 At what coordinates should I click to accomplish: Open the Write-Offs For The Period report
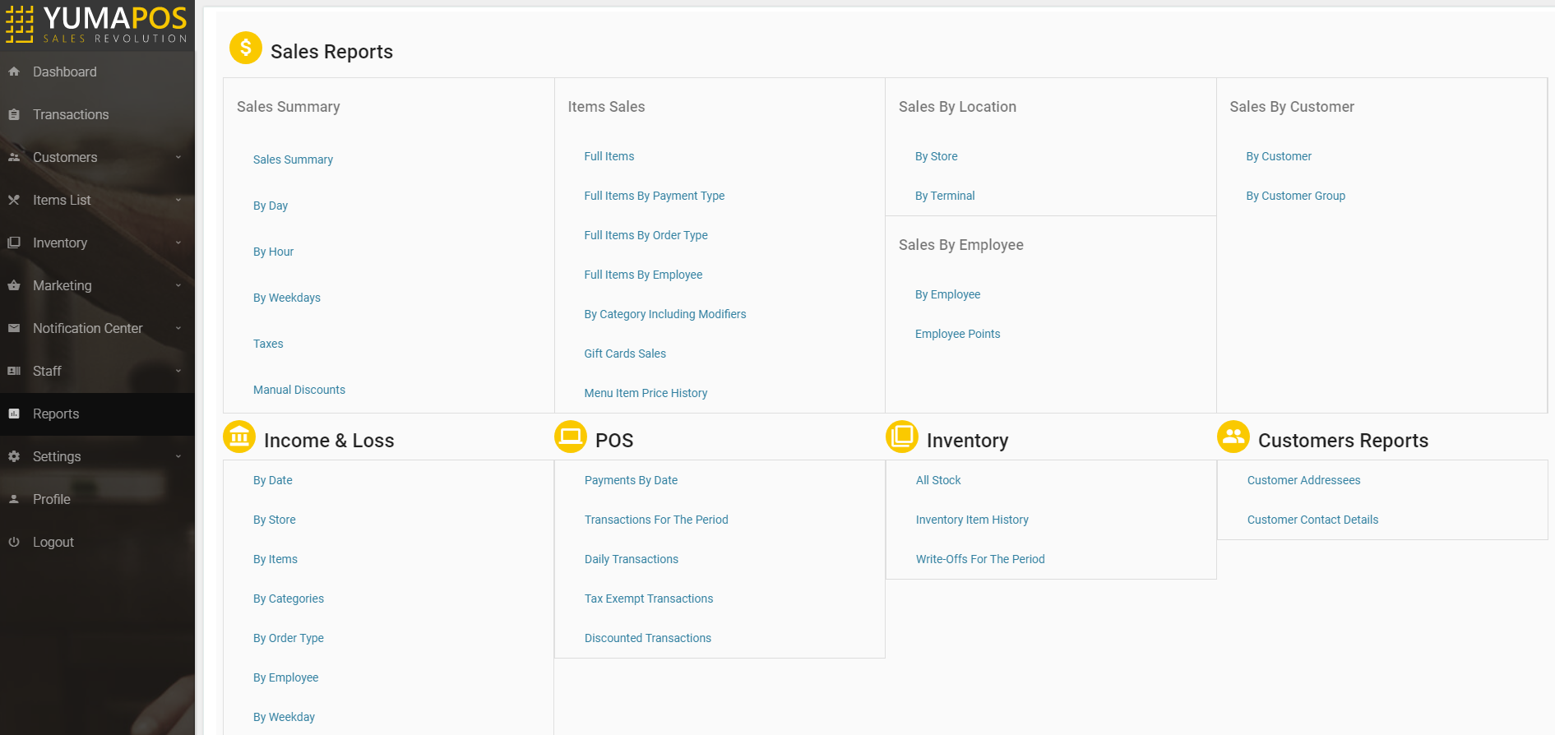[x=980, y=559]
